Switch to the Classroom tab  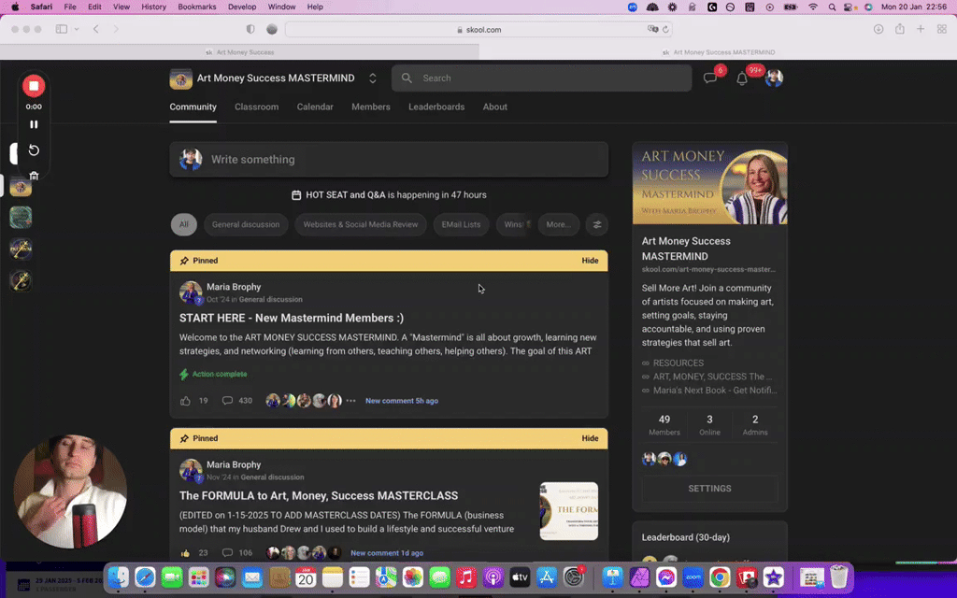coord(256,107)
